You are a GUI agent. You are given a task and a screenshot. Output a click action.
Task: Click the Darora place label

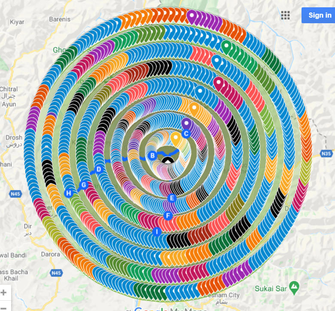point(51,254)
